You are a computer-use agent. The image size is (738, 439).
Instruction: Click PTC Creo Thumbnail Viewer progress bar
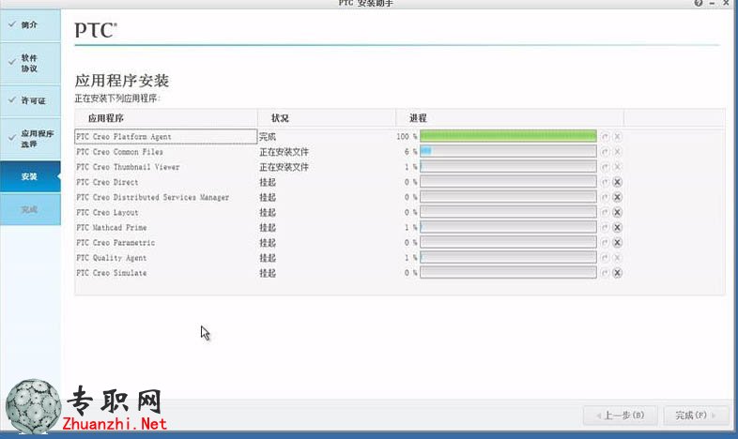tap(508, 166)
